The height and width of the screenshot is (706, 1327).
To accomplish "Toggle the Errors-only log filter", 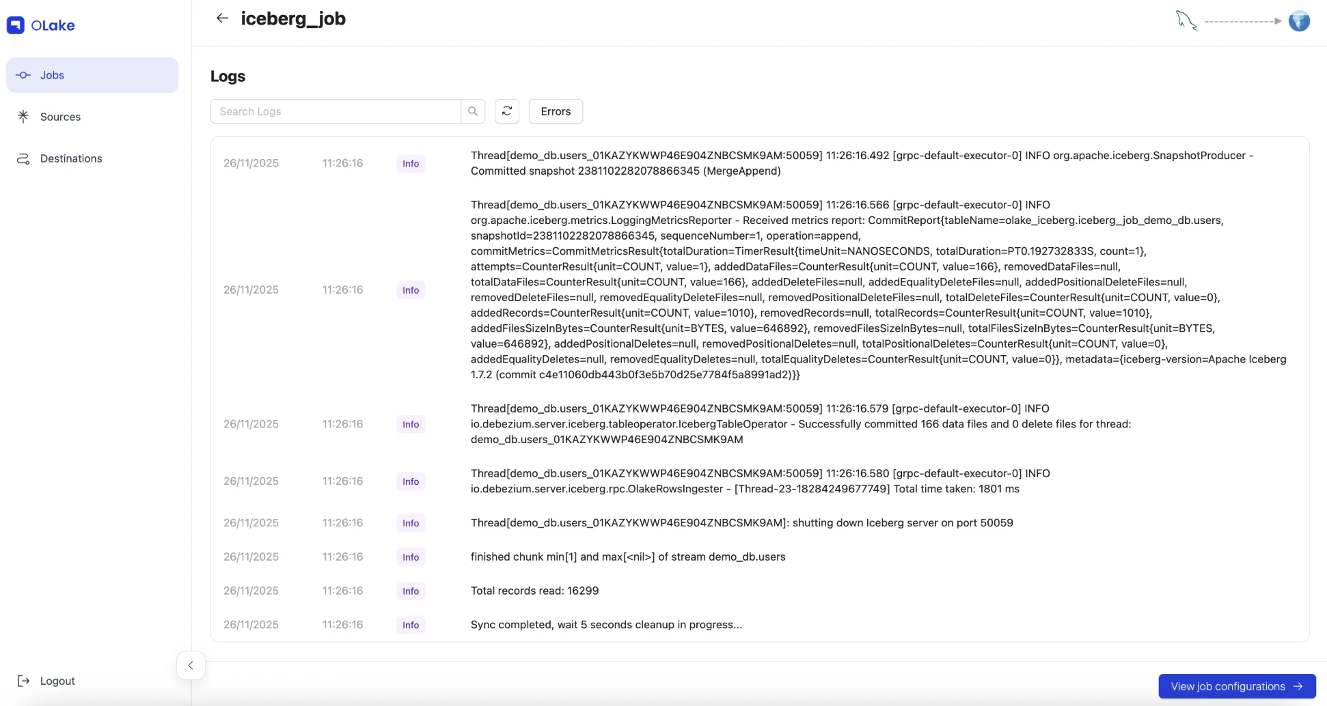I will pos(555,111).
